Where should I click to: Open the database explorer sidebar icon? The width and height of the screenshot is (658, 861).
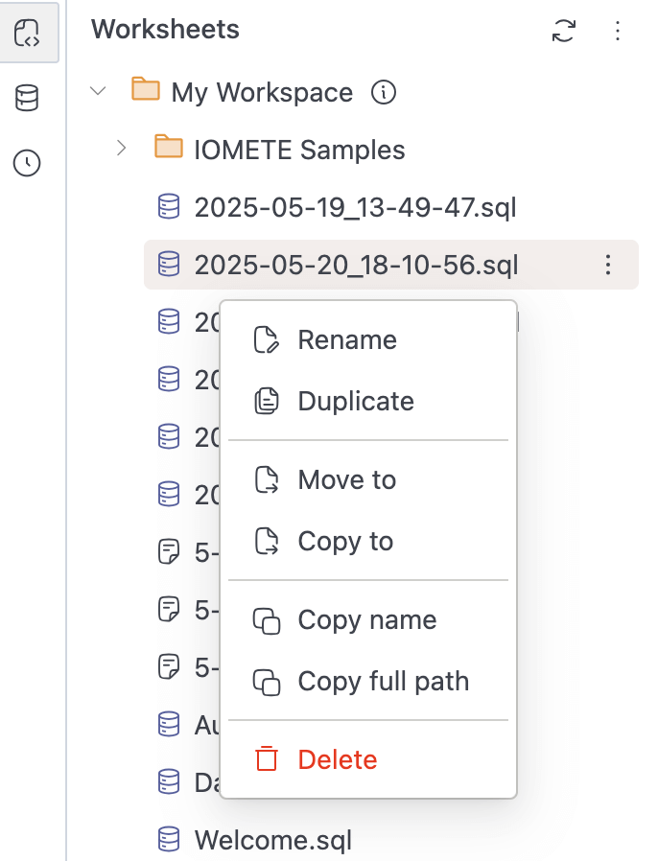coord(26,97)
